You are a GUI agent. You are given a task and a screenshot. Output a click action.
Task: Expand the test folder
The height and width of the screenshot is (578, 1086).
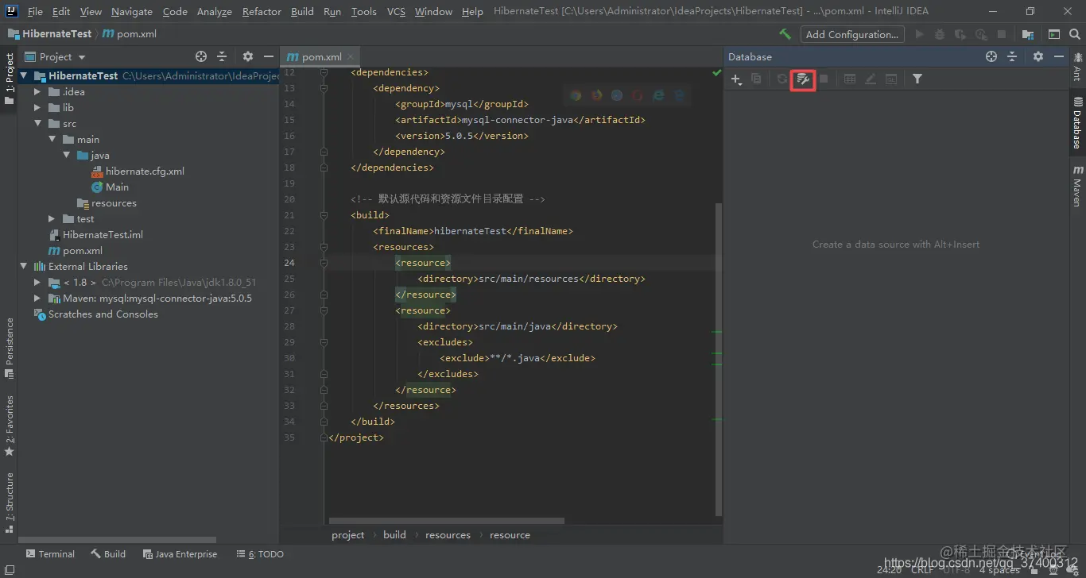point(52,219)
